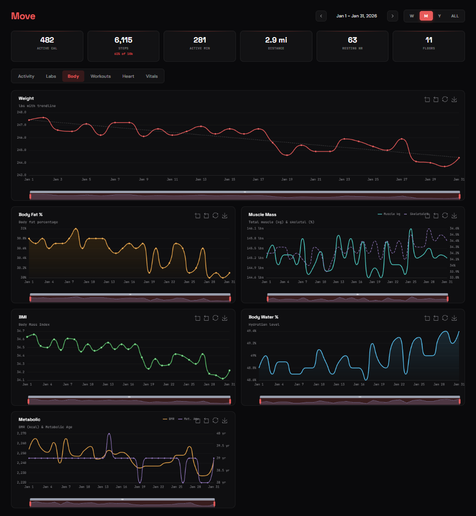This screenshot has width=476, height=516.
Task: Switch to the Heart tab
Action: 128,76
